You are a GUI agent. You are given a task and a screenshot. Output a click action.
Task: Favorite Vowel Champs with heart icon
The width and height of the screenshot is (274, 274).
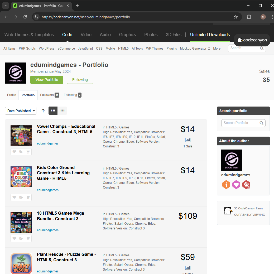tap(14, 152)
